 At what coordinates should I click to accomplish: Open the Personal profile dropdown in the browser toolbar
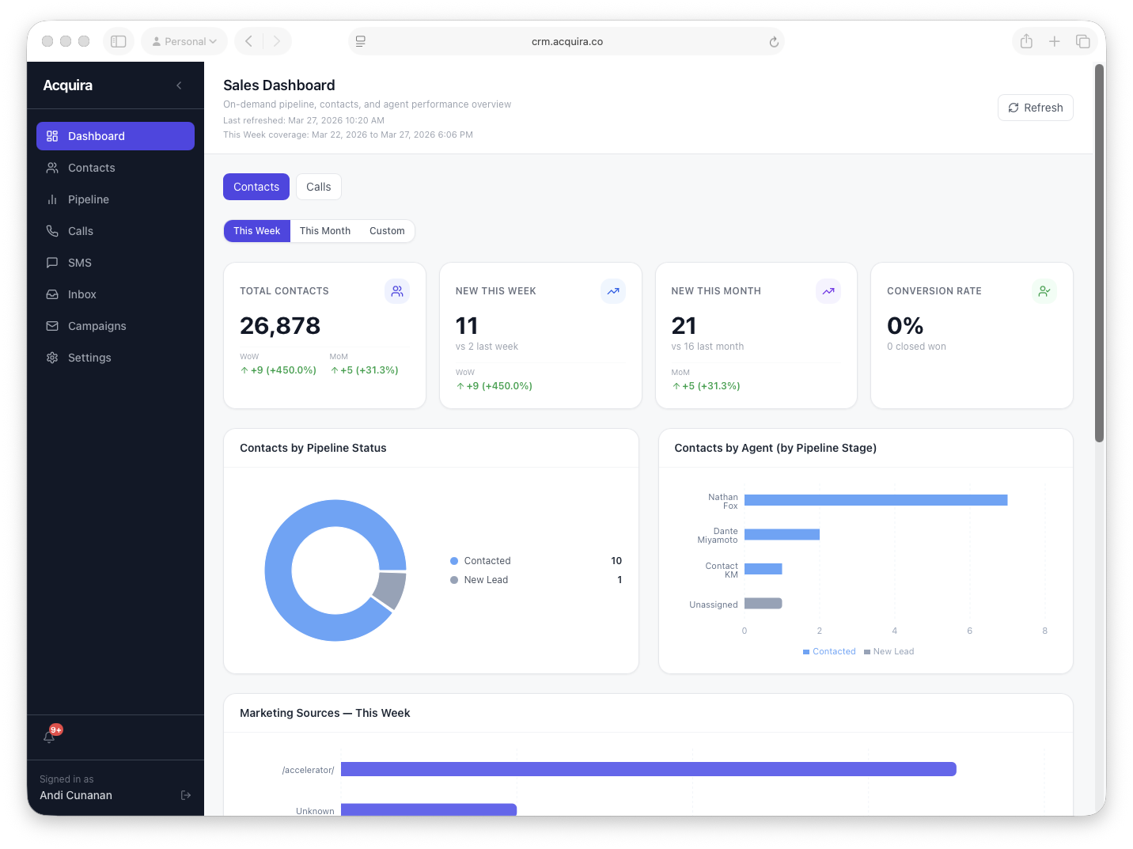pos(184,40)
